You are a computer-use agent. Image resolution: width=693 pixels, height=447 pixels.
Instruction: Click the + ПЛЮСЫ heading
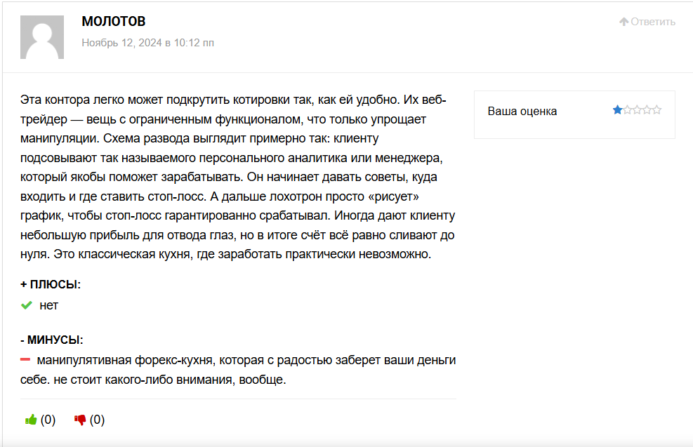(51, 284)
